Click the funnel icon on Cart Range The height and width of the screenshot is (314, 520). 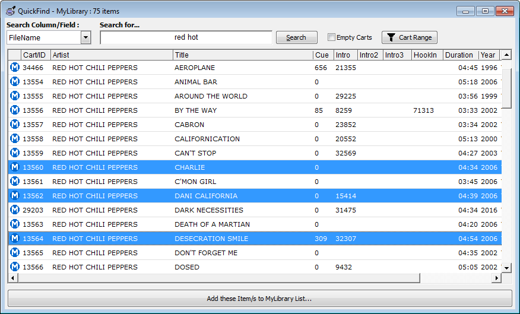pyautogui.click(x=391, y=37)
